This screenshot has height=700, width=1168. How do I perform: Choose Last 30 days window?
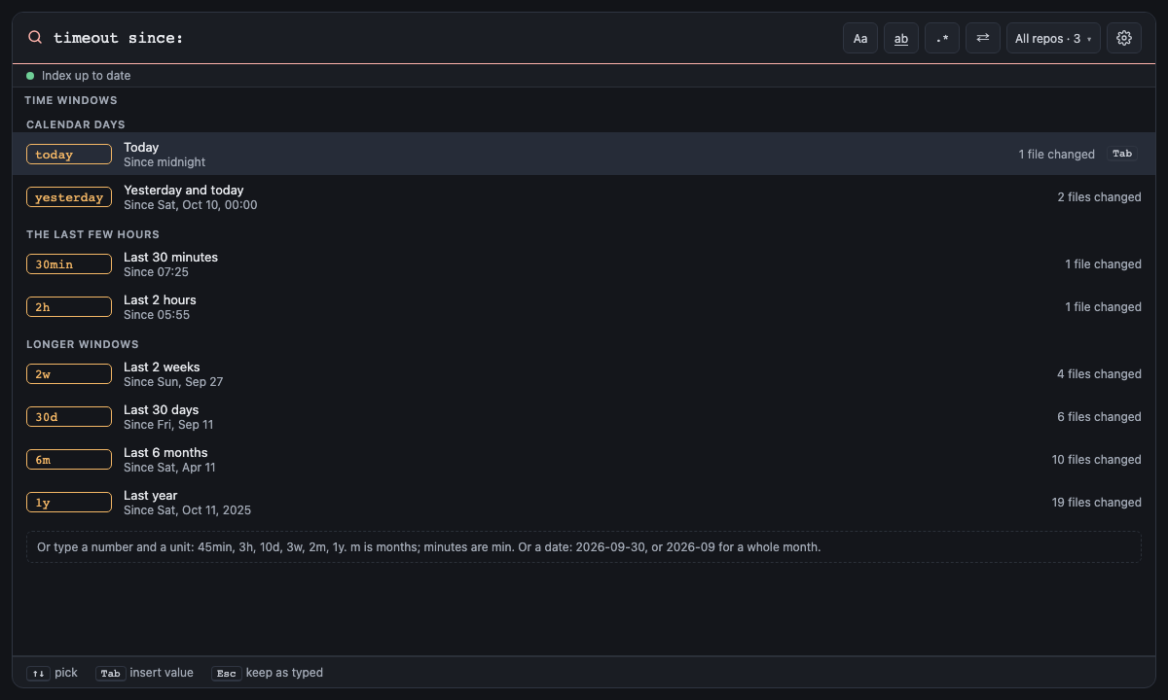coord(584,416)
